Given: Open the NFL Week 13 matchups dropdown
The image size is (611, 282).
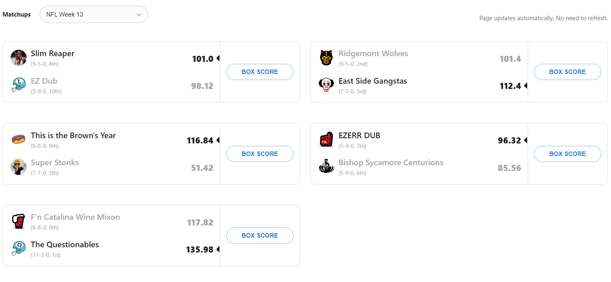Looking at the screenshot, I should click(x=94, y=15).
